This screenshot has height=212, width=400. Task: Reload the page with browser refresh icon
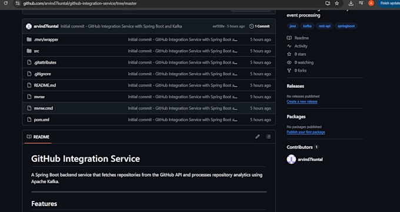click(6, 4)
